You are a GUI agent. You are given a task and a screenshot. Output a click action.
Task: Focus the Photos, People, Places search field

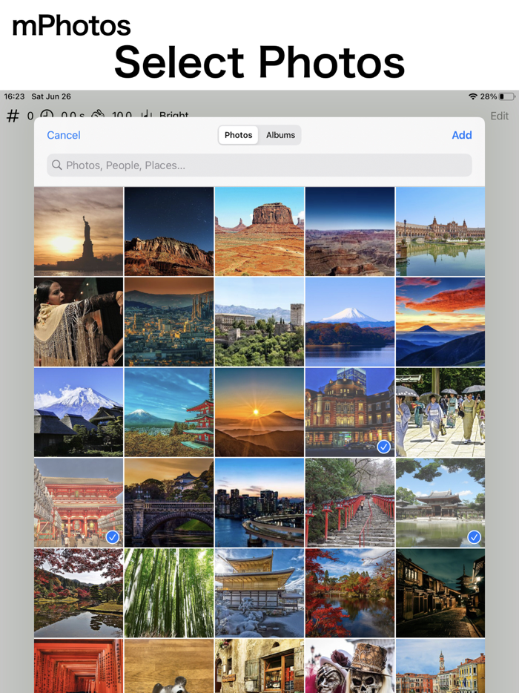(x=259, y=165)
